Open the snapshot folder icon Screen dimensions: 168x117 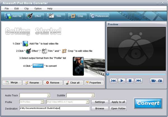tap(153, 81)
